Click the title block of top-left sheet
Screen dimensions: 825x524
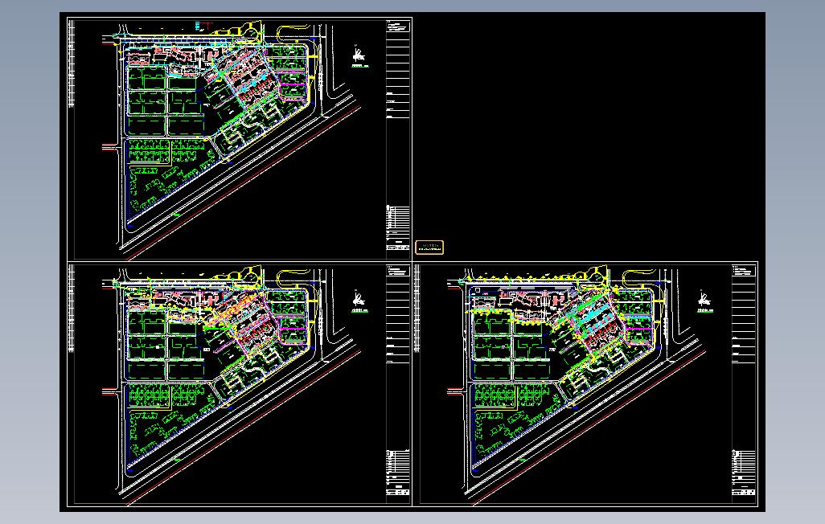tap(398, 138)
